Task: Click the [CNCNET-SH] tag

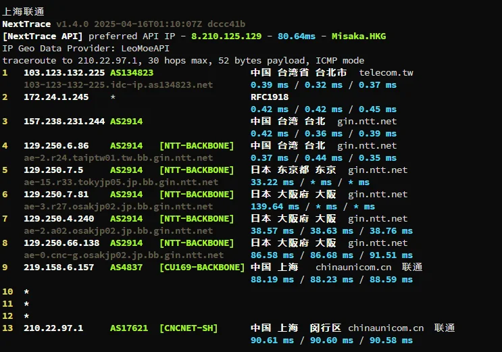Action: (x=189, y=328)
